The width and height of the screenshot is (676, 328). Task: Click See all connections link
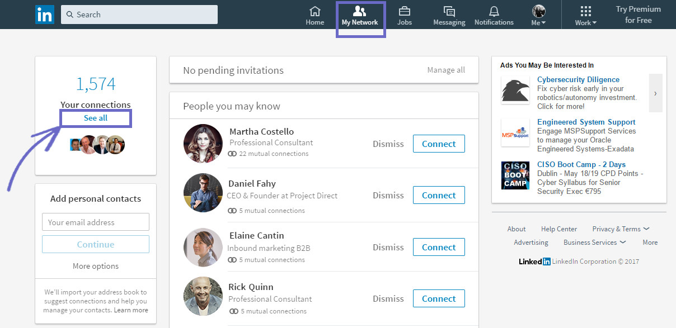click(96, 118)
